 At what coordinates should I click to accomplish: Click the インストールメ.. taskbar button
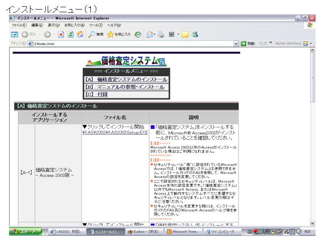coord(106,231)
